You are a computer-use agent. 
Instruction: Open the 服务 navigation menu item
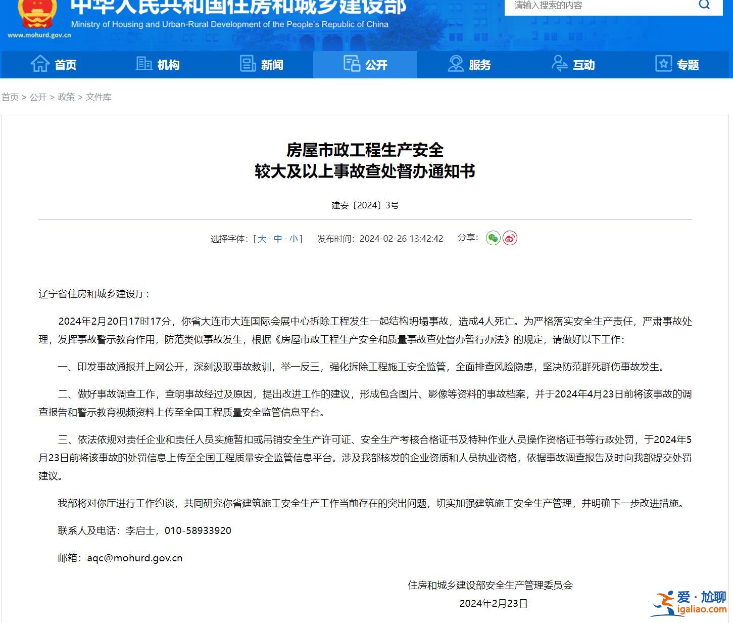coord(469,65)
